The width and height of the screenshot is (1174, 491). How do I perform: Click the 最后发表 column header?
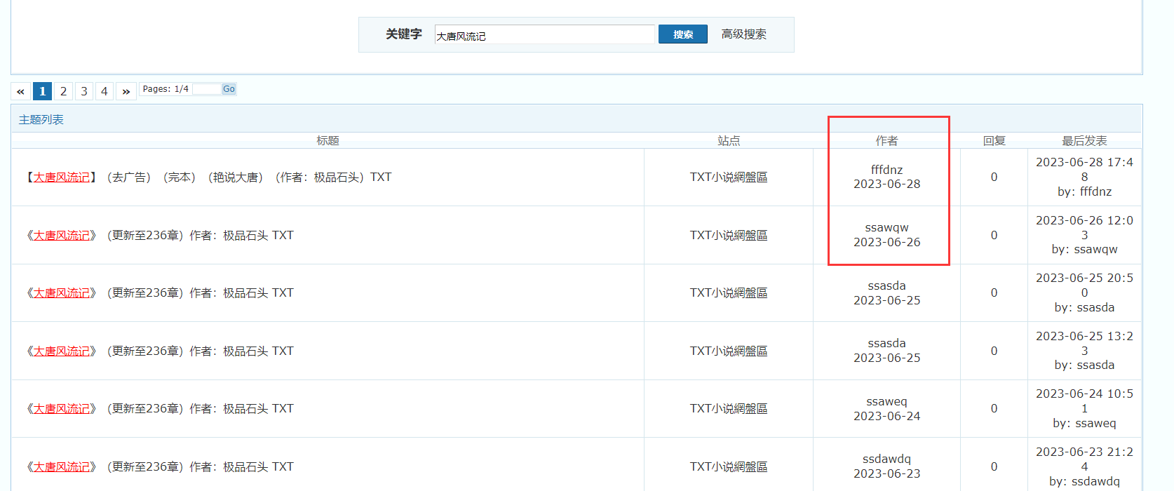1084,141
